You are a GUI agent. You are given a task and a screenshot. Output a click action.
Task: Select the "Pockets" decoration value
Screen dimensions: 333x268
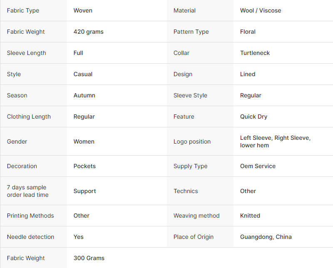[x=84, y=166]
